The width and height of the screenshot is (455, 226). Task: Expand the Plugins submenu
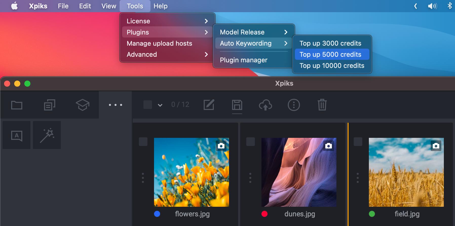tap(167, 32)
